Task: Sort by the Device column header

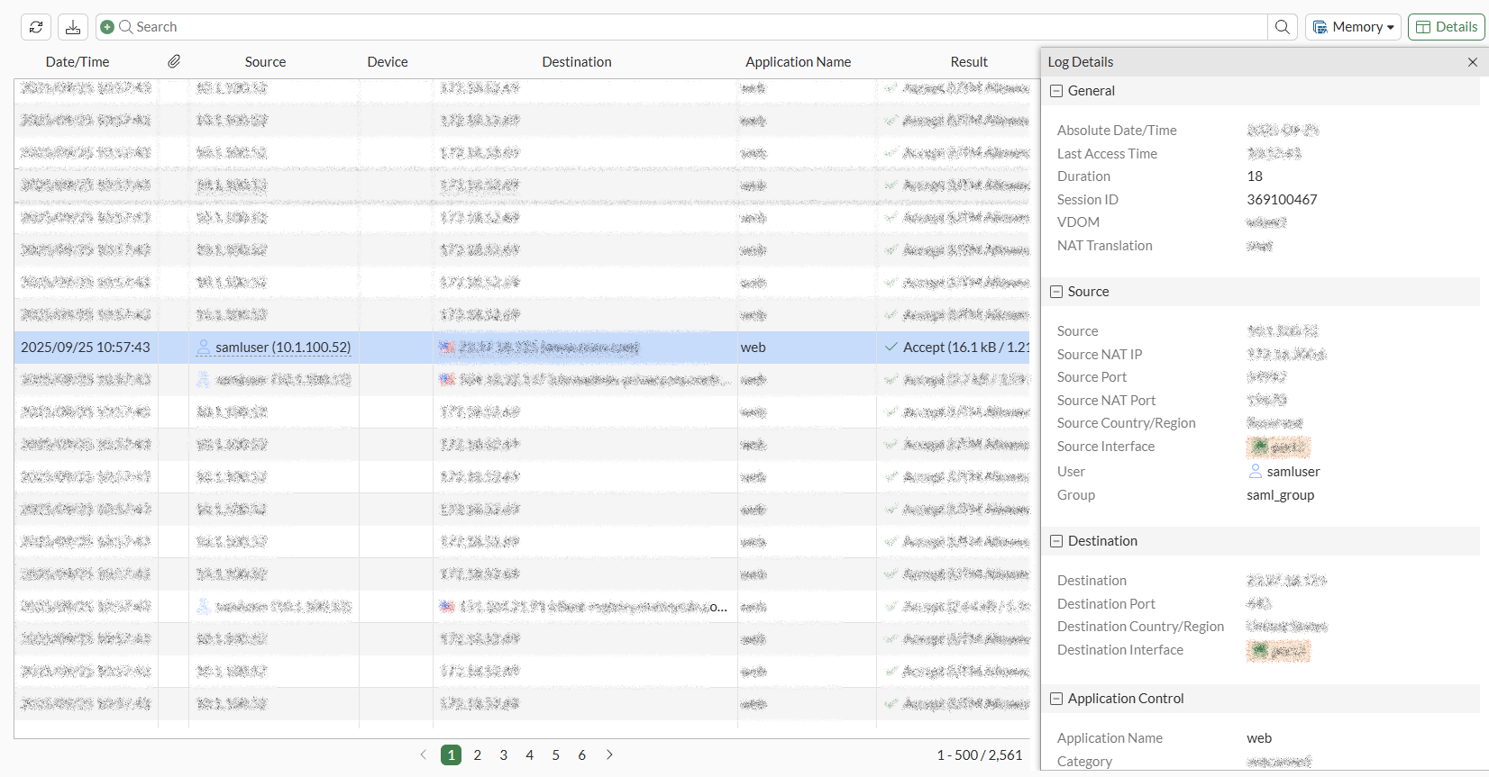Action: click(x=388, y=62)
